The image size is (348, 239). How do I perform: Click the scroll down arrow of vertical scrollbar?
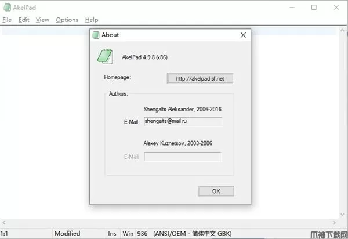point(342,215)
